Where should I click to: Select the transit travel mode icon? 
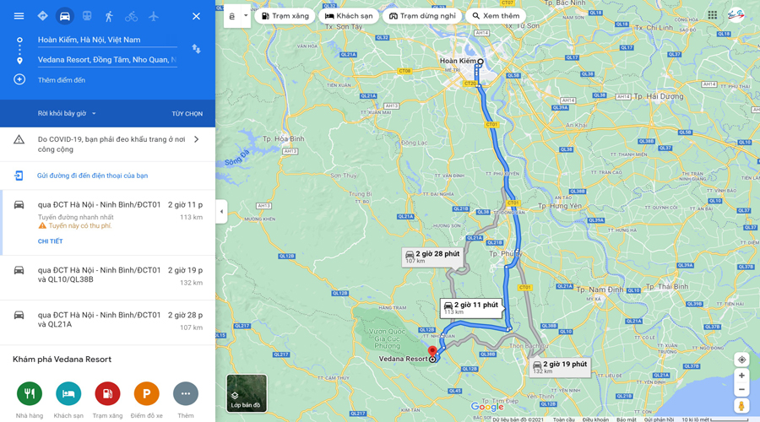pyautogui.click(x=87, y=16)
